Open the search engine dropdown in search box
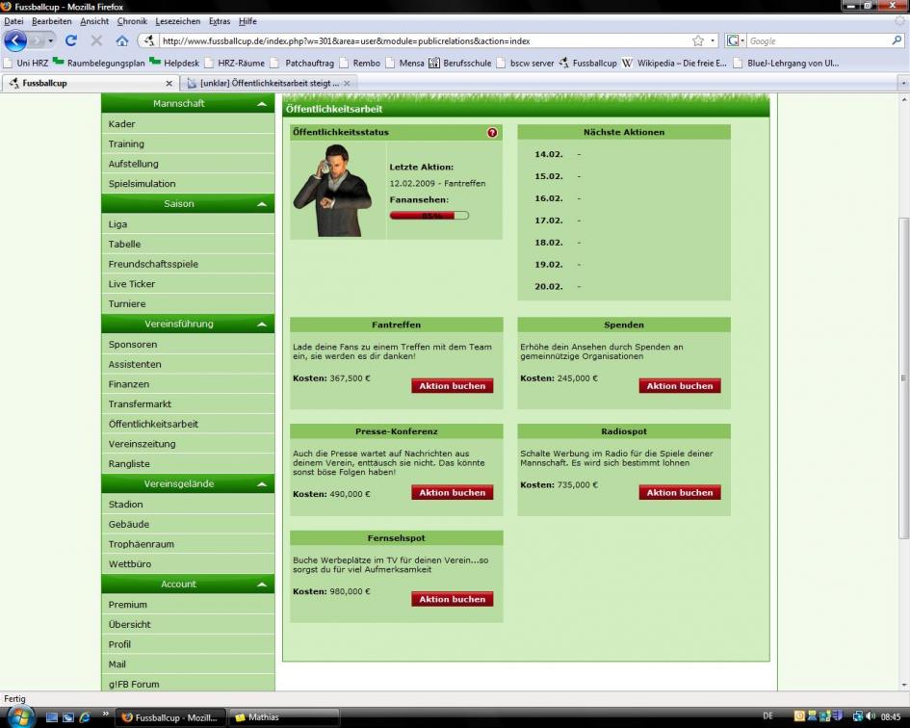The image size is (910, 728). pos(737,41)
